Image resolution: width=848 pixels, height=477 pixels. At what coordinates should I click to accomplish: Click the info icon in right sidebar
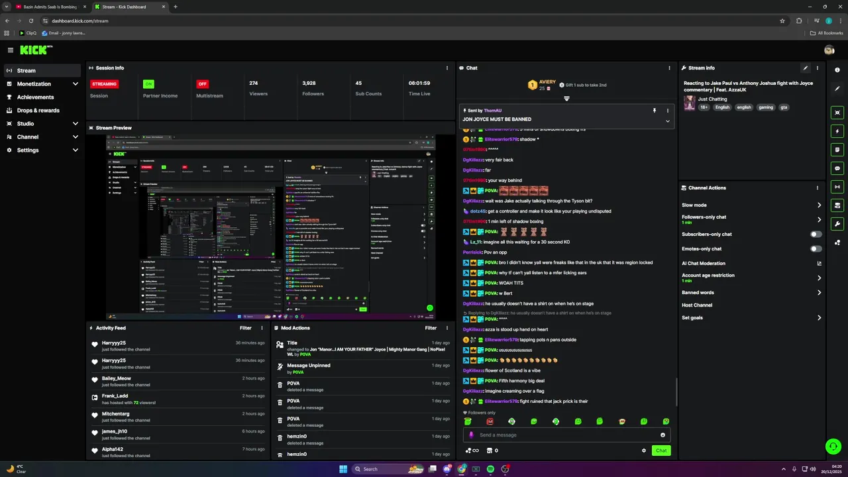coord(837,70)
